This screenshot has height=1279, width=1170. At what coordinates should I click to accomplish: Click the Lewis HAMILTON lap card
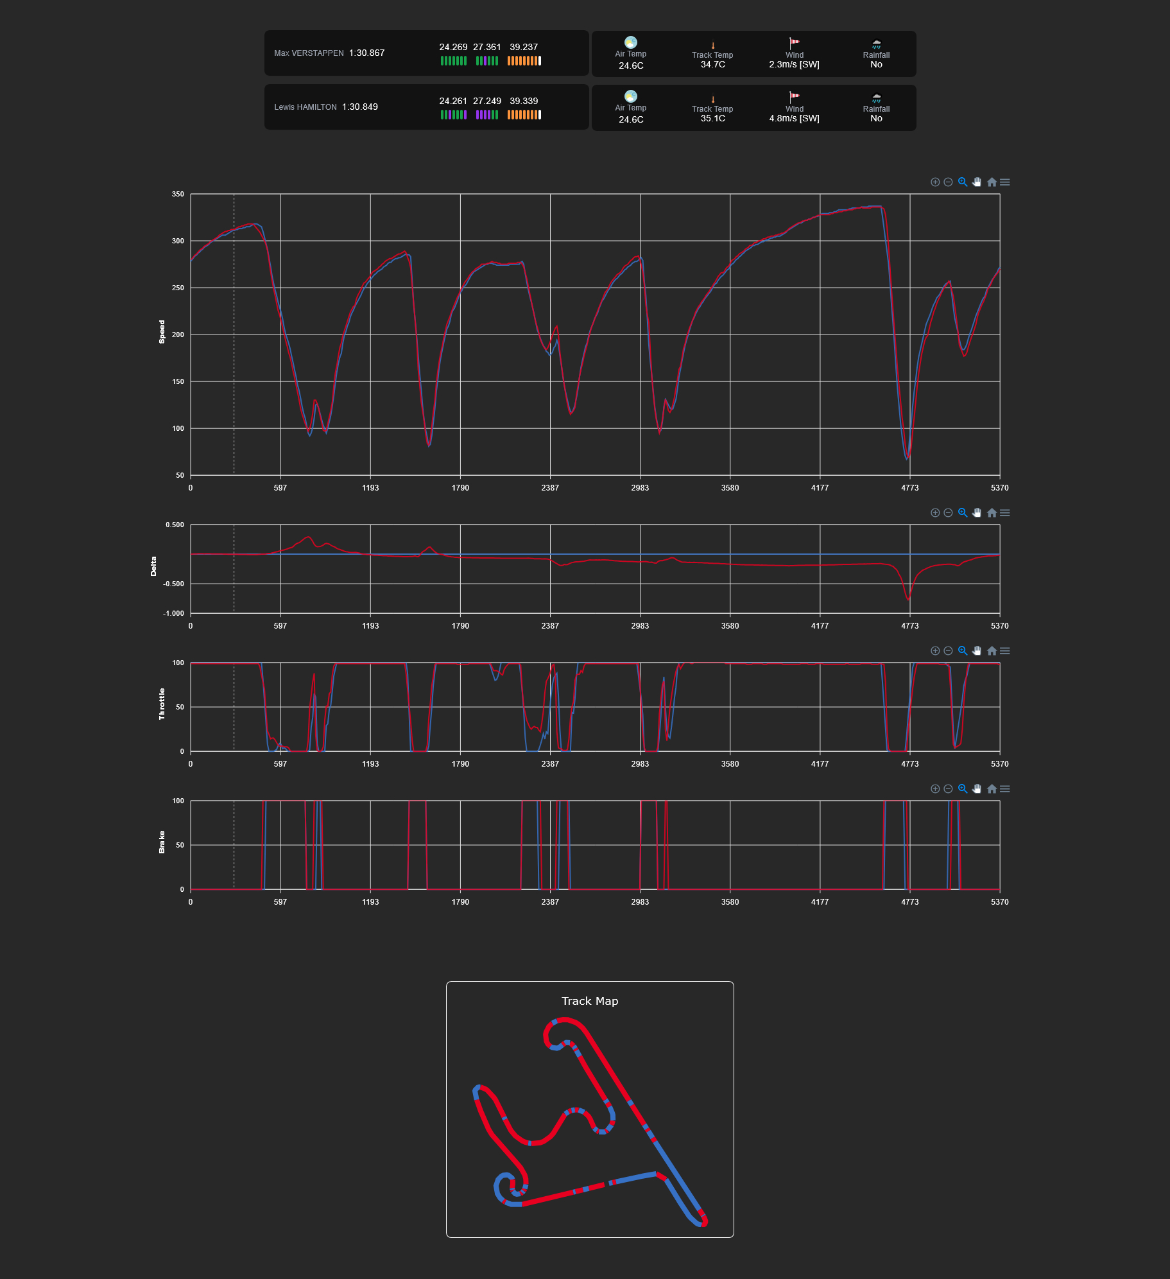[x=427, y=107]
